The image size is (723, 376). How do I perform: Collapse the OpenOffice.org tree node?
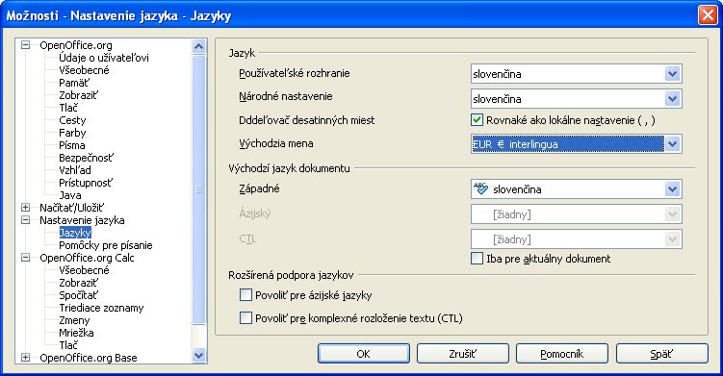coord(26,45)
